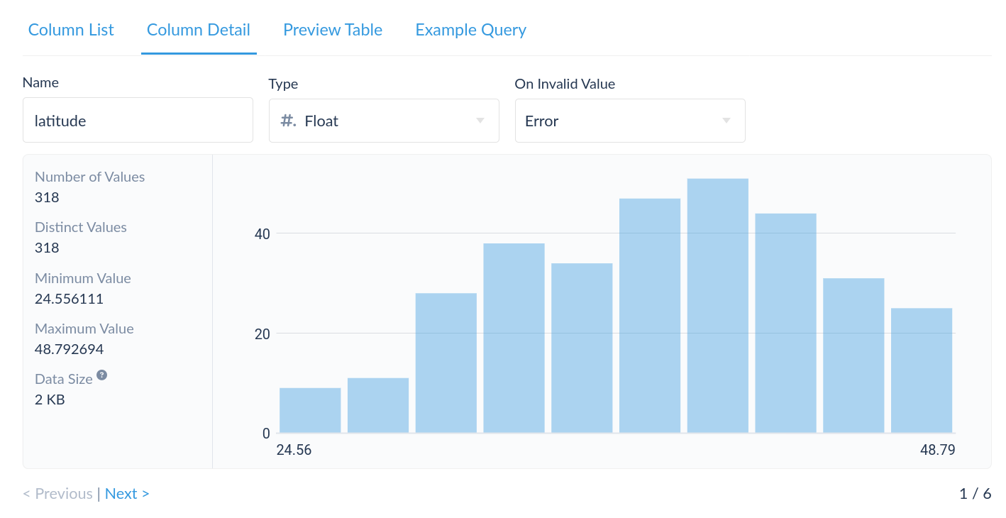Open the Type dropdown arrow
This screenshot has height=518, width=1006.
pos(480,121)
